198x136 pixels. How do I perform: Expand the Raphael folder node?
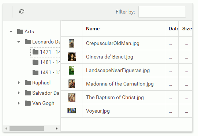[x=19, y=83]
